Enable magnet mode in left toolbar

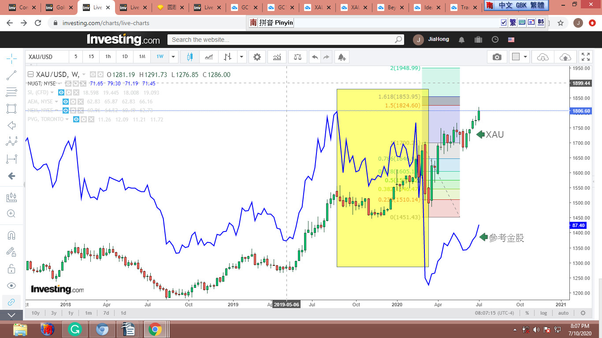[11, 235]
